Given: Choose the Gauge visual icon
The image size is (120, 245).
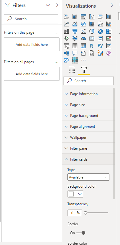Looking at the screenshot, I should pos(83,39).
